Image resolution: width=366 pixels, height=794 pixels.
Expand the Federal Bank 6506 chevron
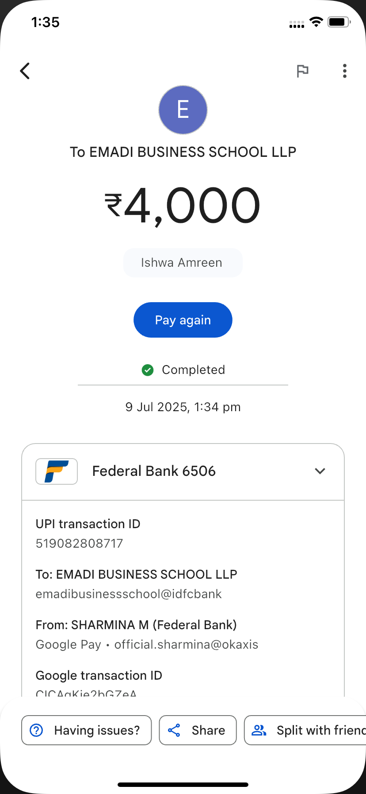(x=320, y=471)
